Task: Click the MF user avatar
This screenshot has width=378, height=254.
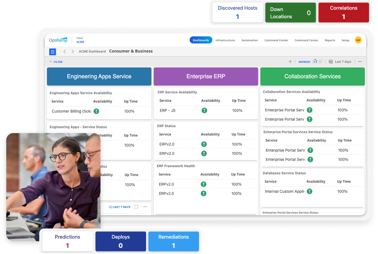Action: tap(358, 40)
